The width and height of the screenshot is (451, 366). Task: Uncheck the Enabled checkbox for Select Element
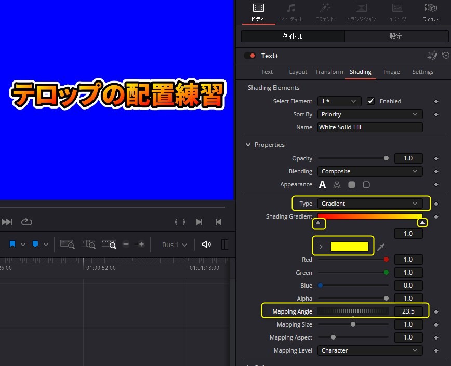(371, 101)
